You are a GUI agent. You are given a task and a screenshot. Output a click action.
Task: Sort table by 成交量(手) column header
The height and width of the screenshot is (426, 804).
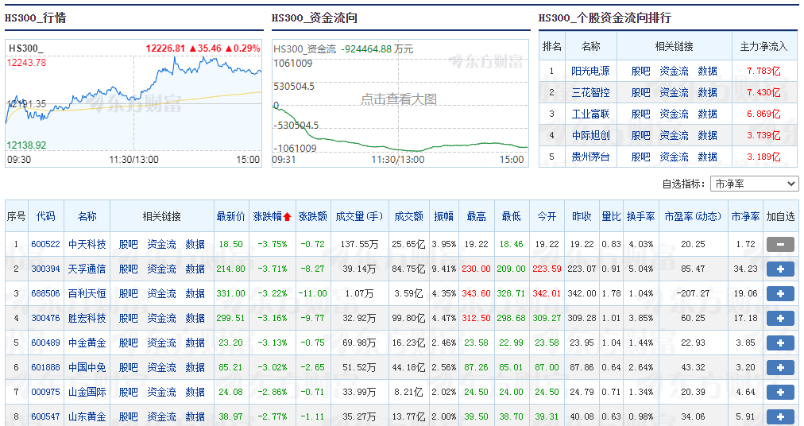coord(359,217)
